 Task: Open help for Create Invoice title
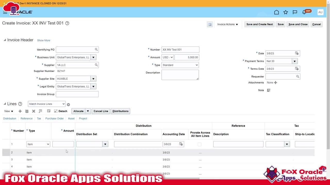click(x=67, y=23)
